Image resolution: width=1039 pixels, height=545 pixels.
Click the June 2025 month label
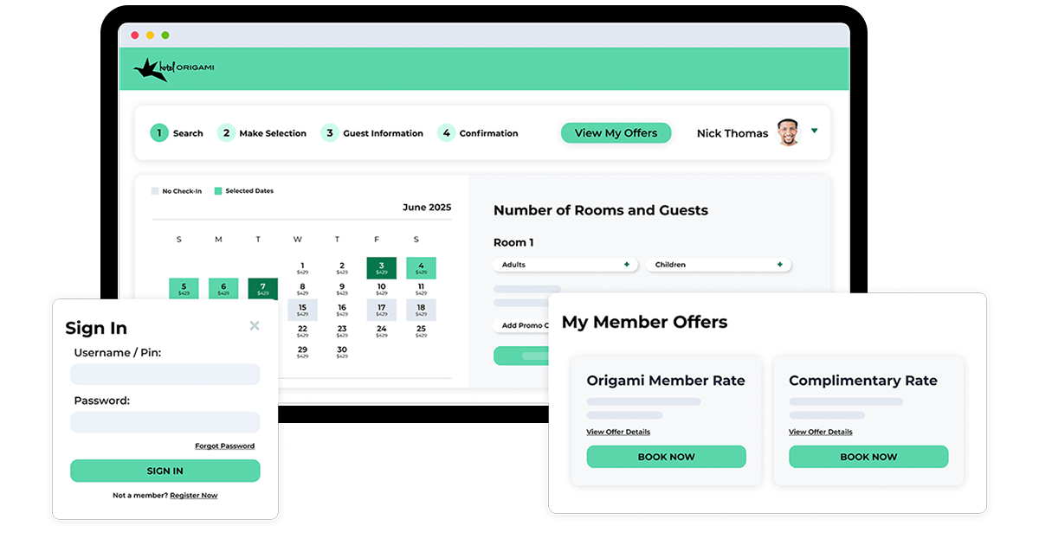(427, 208)
